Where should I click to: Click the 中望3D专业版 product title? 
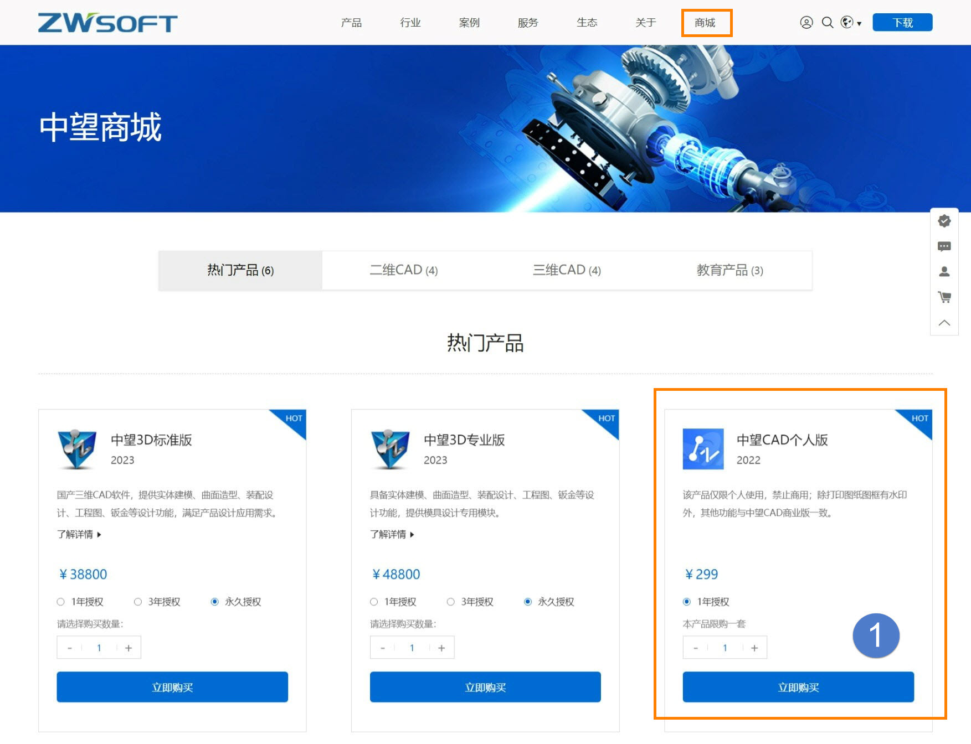[464, 440]
